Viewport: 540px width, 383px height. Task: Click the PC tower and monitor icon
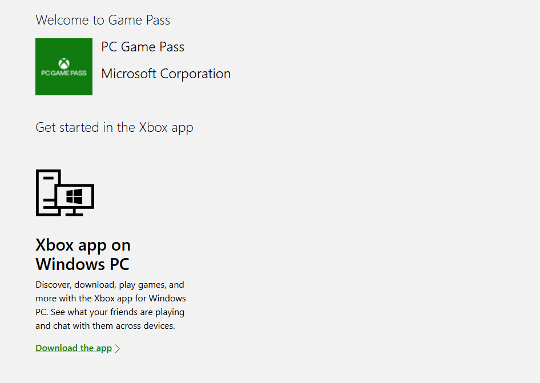[x=65, y=193]
